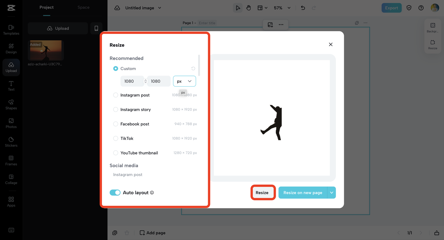Open the Collage panel in sidebar
Image resolution: width=444 pixels, height=240 pixels.
pos(11,179)
